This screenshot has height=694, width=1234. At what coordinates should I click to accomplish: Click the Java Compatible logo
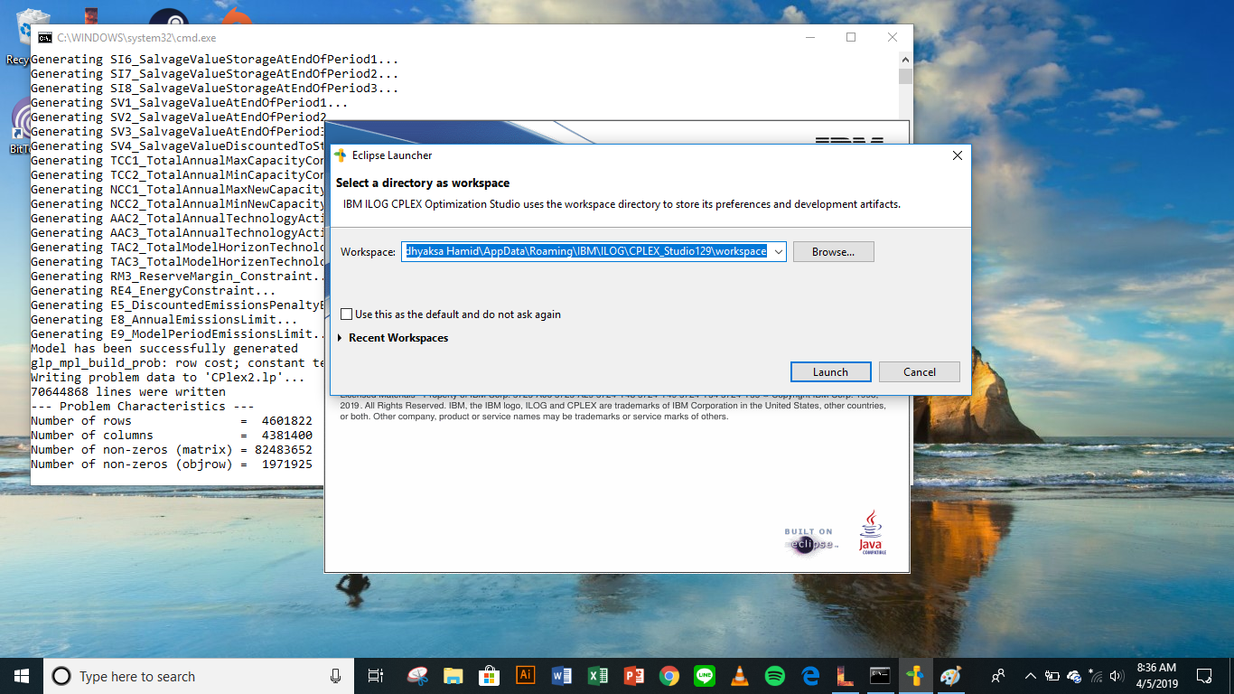tap(872, 533)
